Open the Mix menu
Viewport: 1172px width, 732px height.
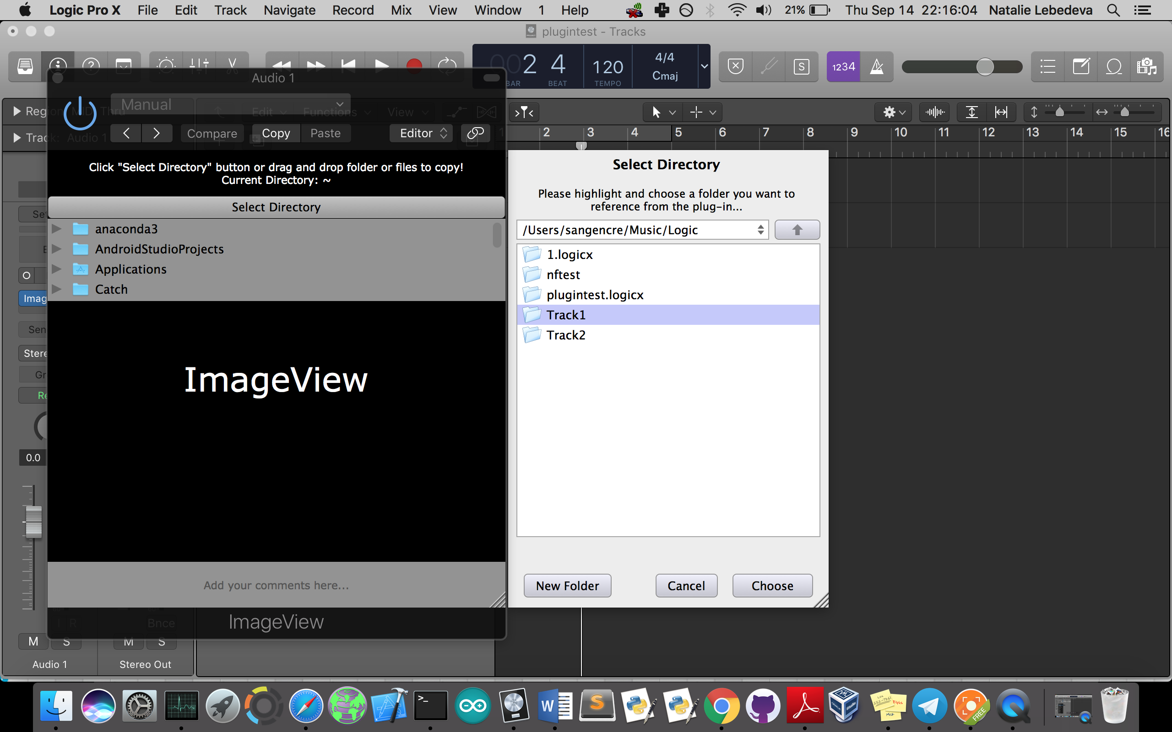click(x=401, y=10)
